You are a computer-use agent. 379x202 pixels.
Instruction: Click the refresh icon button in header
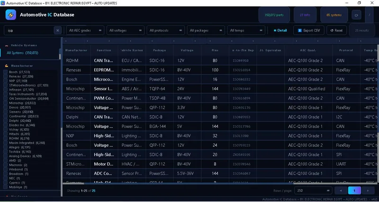[356, 15]
